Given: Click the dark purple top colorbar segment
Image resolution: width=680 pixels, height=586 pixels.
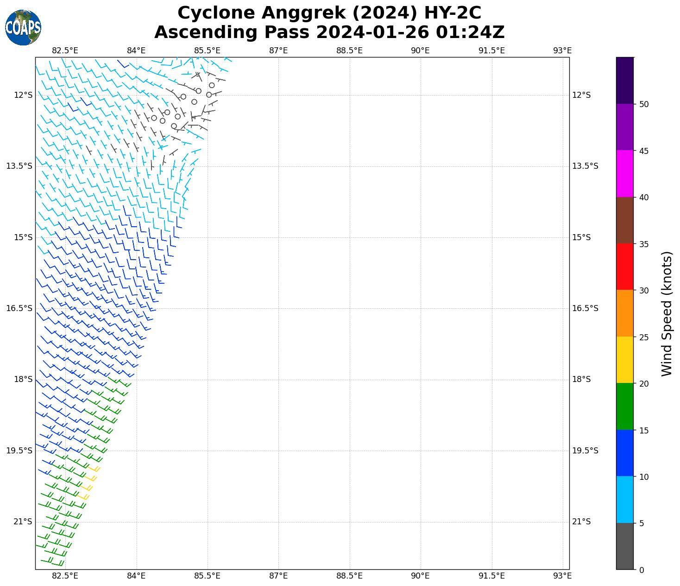Looking at the screenshot, I should pos(624,80).
